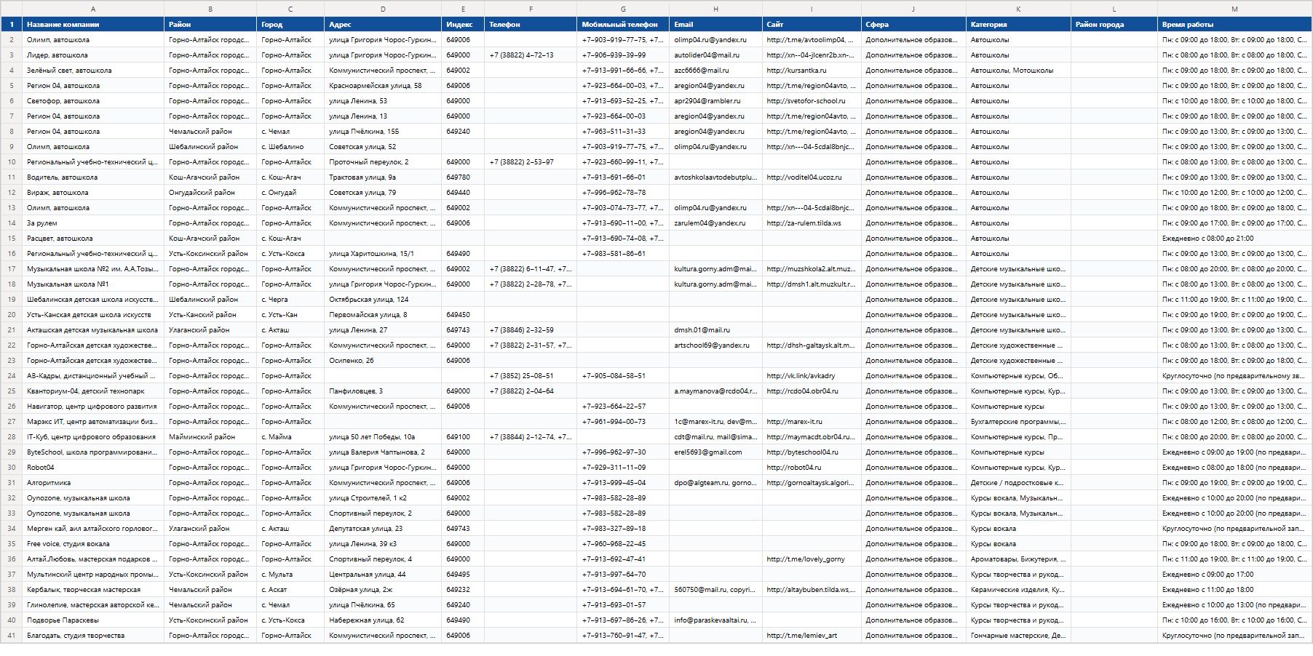Click the address cell "Проточный переулок, 2"

tap(383, 162)
